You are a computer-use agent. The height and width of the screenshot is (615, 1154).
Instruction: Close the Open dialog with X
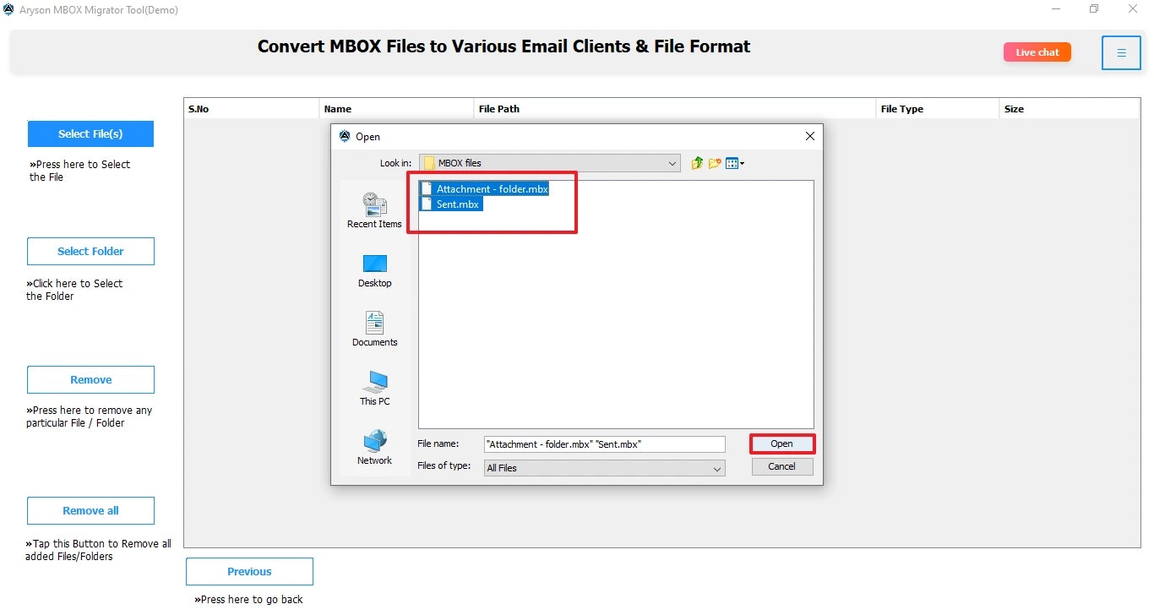point(809,136)
